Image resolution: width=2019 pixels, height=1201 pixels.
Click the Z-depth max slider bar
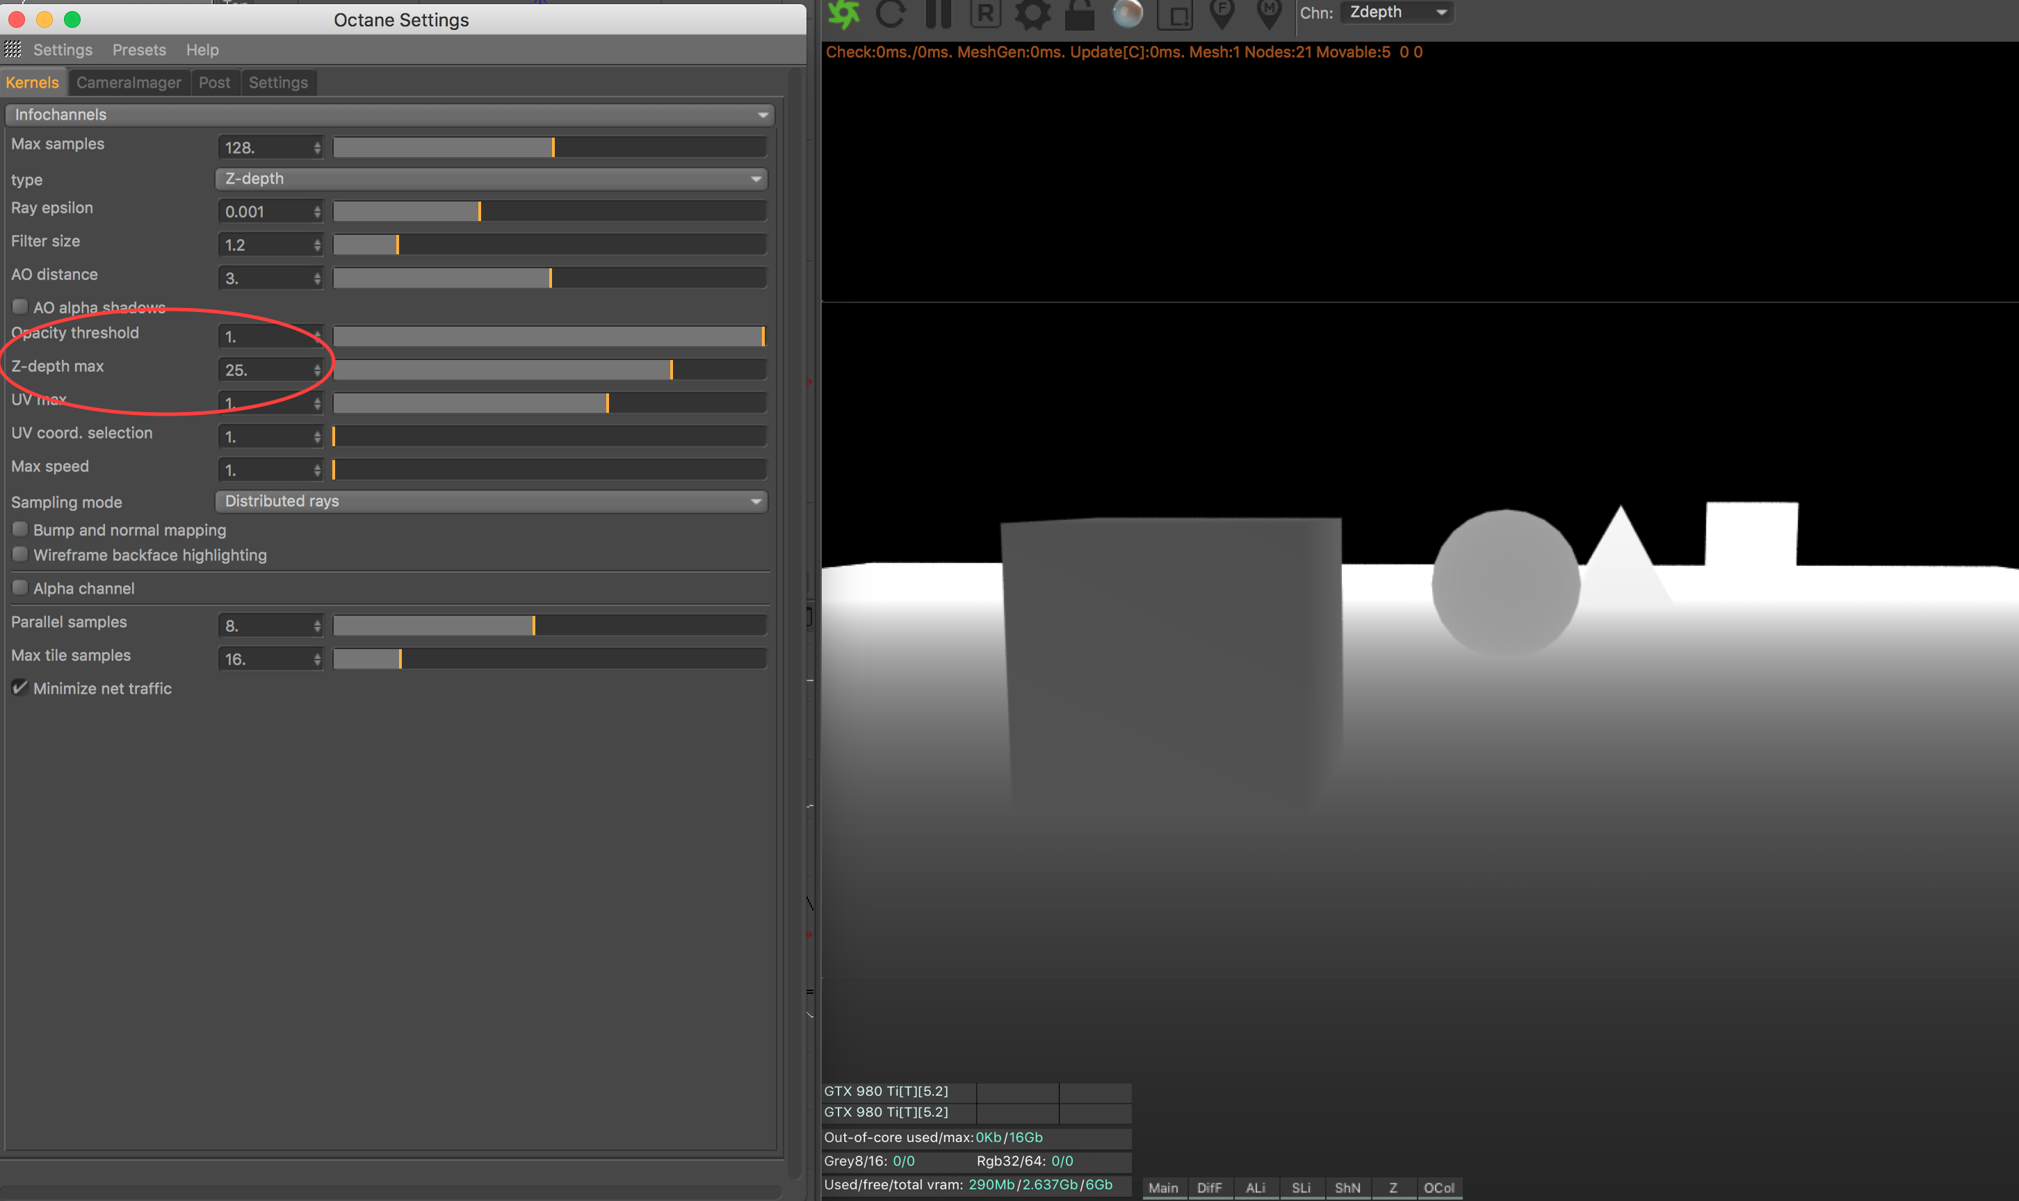tap(549, 370)
